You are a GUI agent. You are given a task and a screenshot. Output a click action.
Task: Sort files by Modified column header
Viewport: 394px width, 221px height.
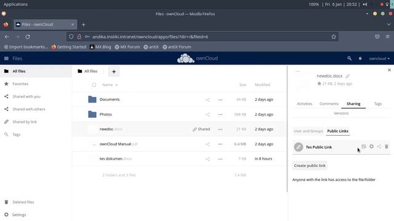pos(262,85)
